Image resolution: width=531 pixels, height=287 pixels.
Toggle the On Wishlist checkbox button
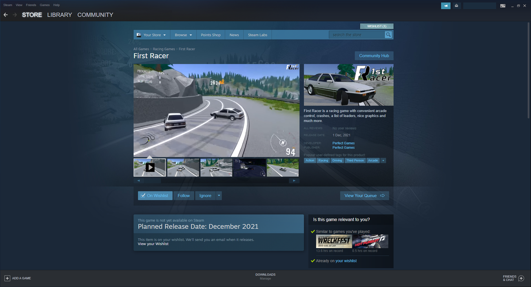pyautogui.click(x=155, y=196)
